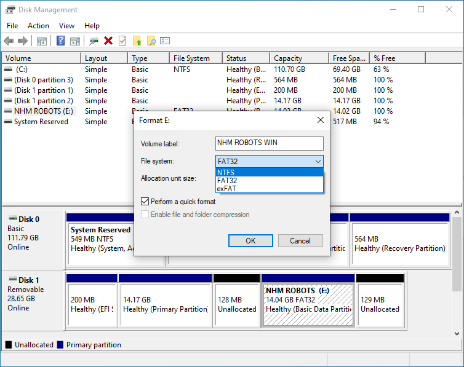Click the Disk Management app icon in title bar
Viewport: 464px width, 367px height.
tap(10, 10)
